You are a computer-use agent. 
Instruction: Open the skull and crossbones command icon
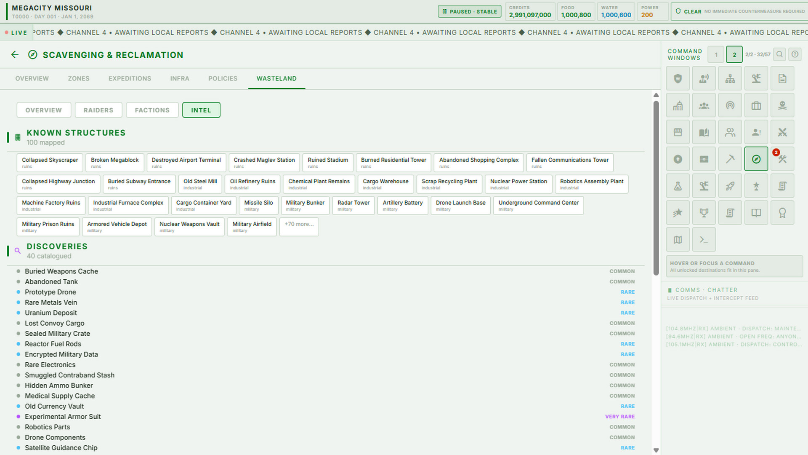click(x=782, y=105)
